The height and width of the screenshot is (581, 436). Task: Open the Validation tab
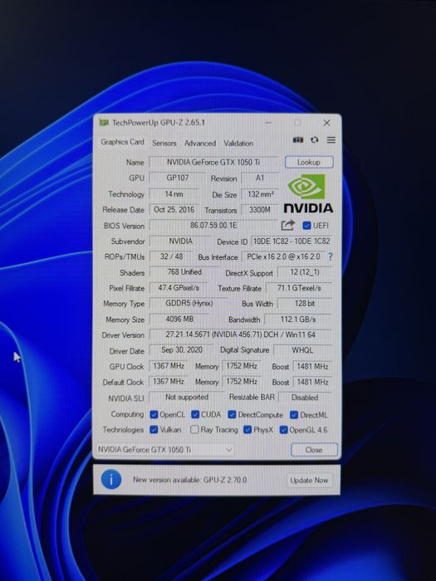[x=238, y=143]
